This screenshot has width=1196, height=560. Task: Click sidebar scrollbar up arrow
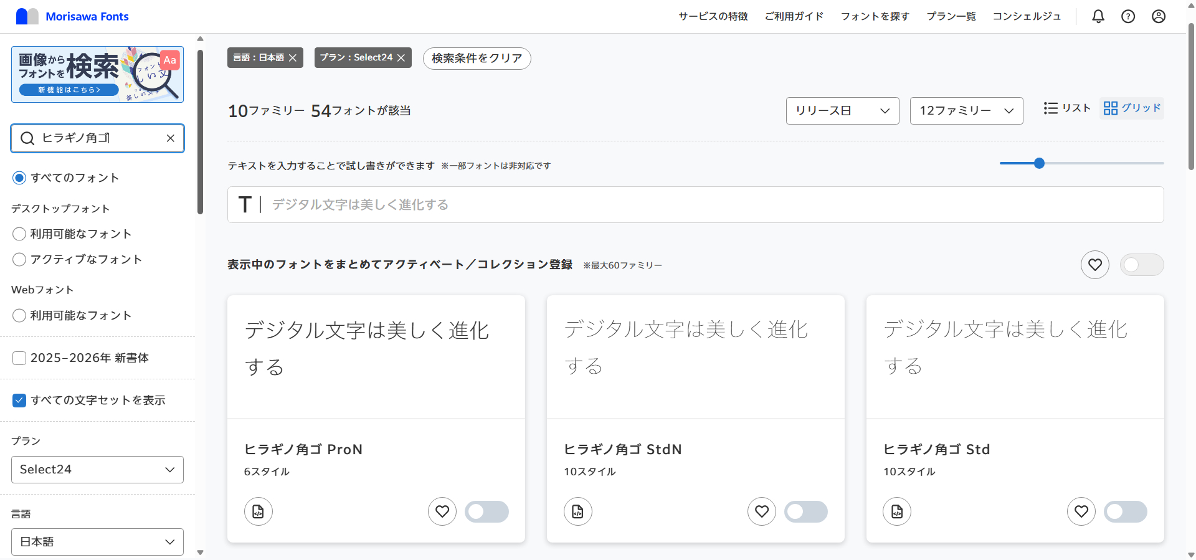[200, 39]
